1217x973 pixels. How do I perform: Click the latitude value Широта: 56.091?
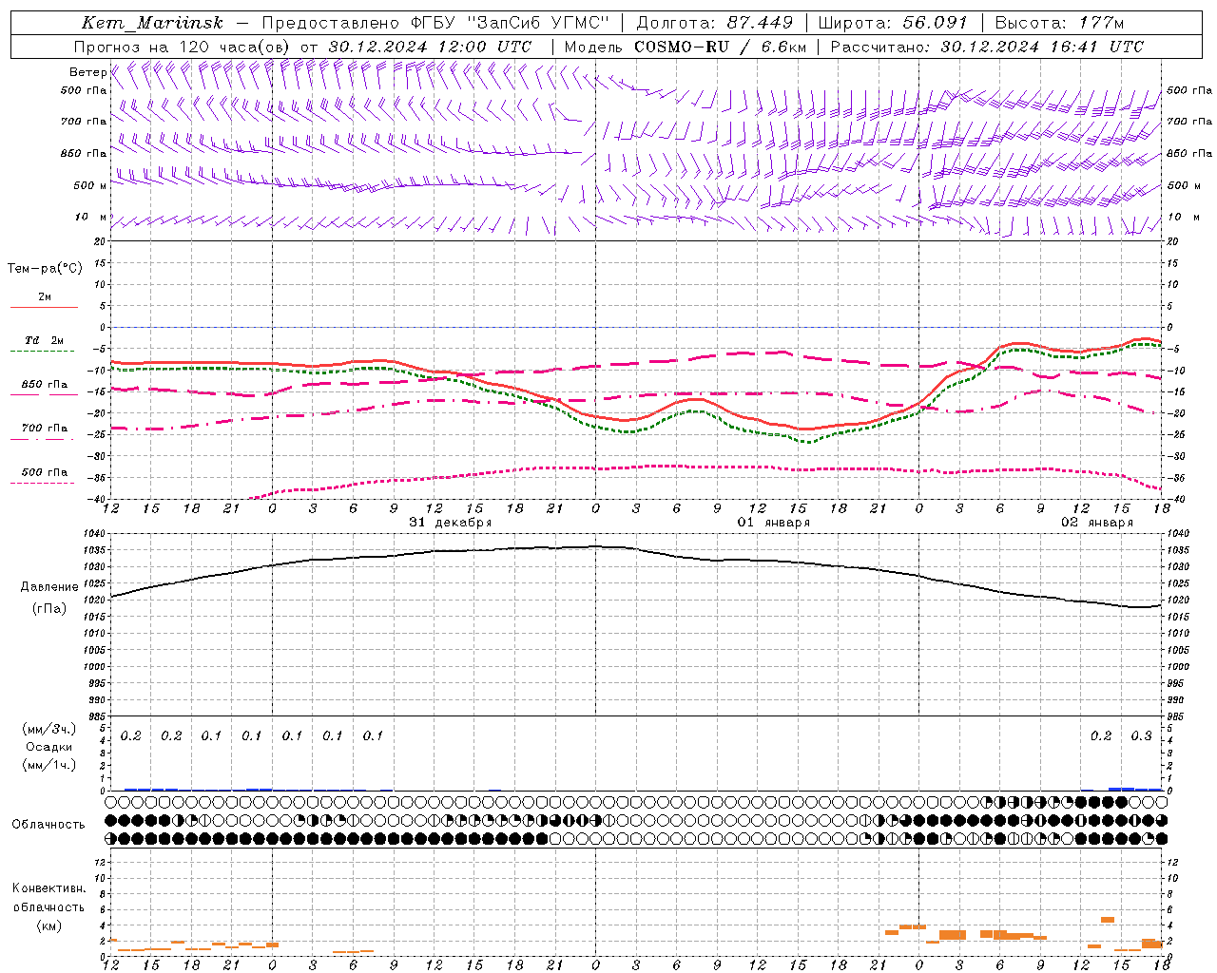893,23
